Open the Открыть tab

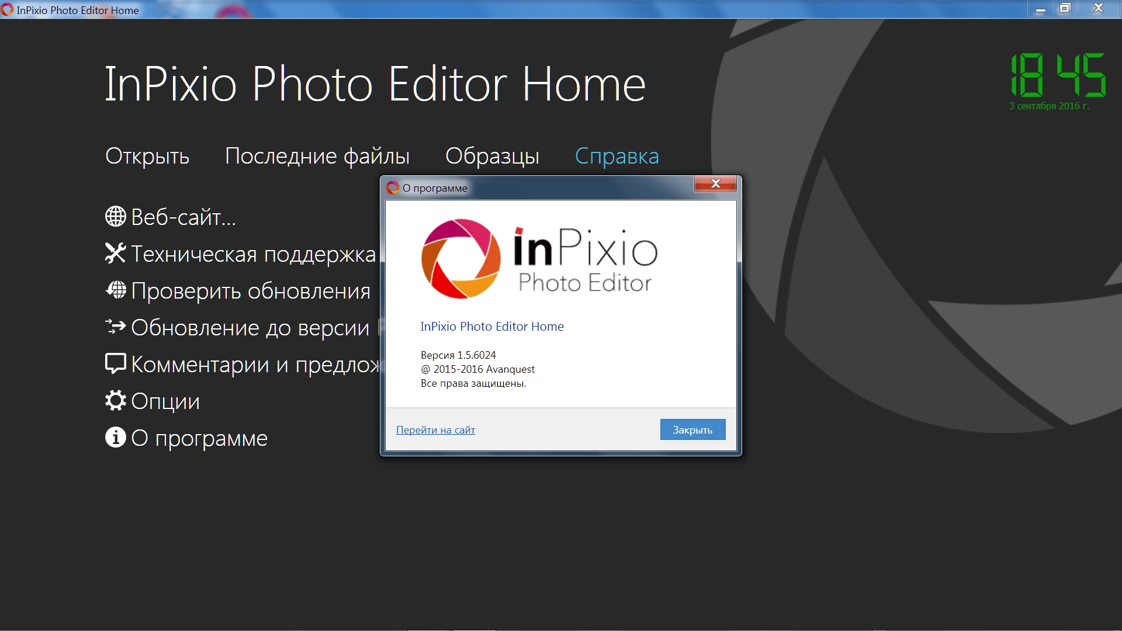[147, 156]
